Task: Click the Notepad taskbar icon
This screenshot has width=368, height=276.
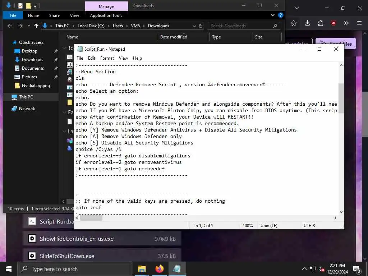Action: (177, 269)
